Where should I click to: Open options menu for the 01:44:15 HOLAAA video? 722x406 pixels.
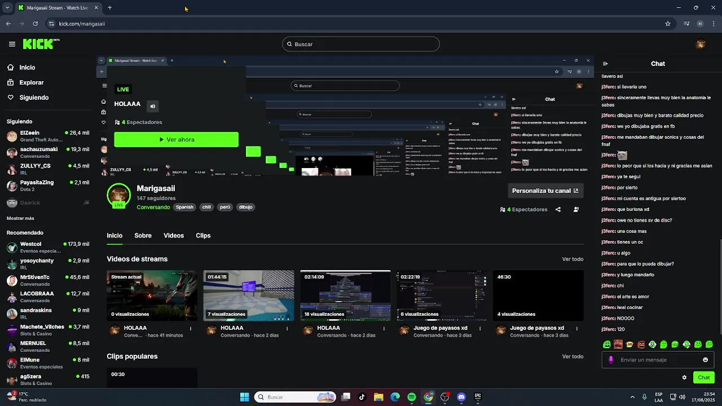(x=287, y=328)
